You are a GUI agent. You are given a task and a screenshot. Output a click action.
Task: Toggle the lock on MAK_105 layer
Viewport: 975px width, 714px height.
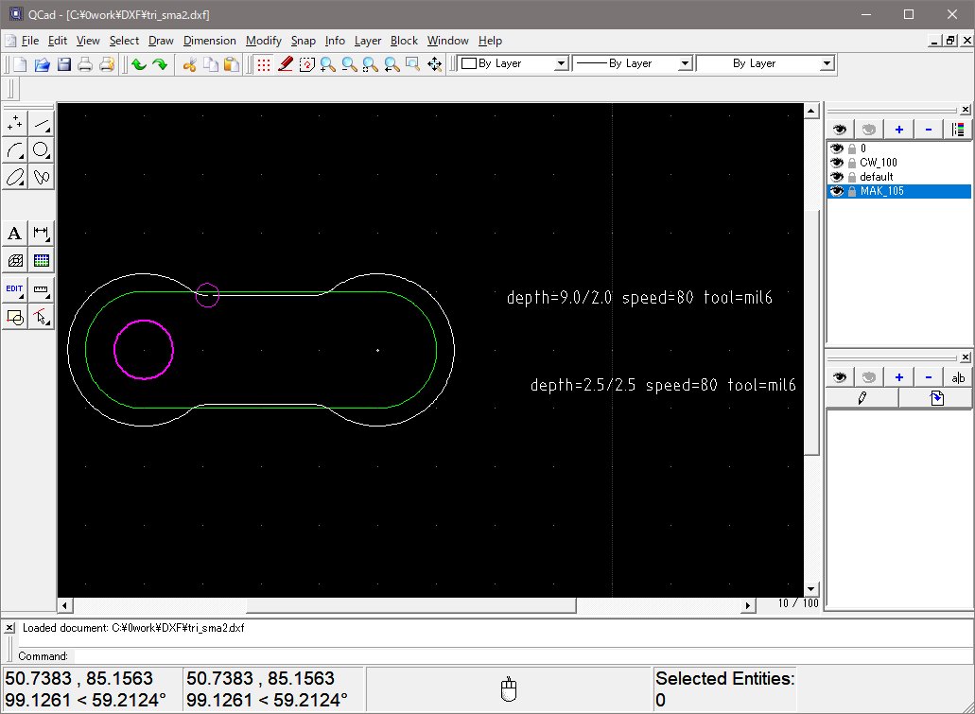(x=851, y=191)
